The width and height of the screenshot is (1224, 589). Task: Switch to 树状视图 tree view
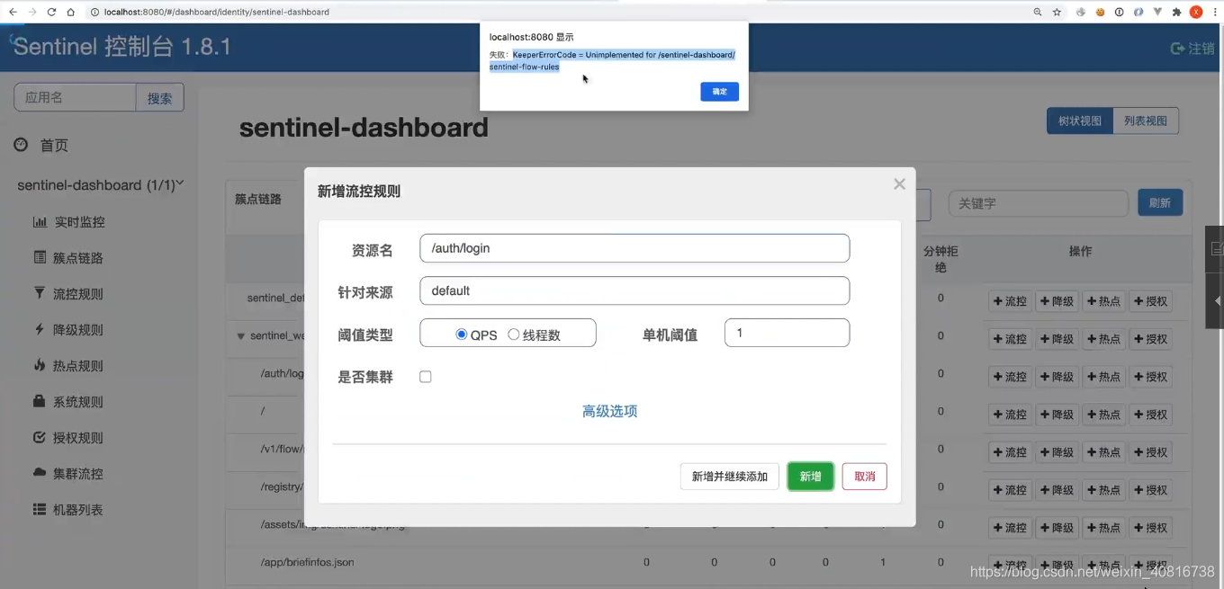[1079, 120]
